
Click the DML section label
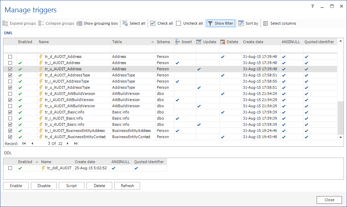pos(9,33)
